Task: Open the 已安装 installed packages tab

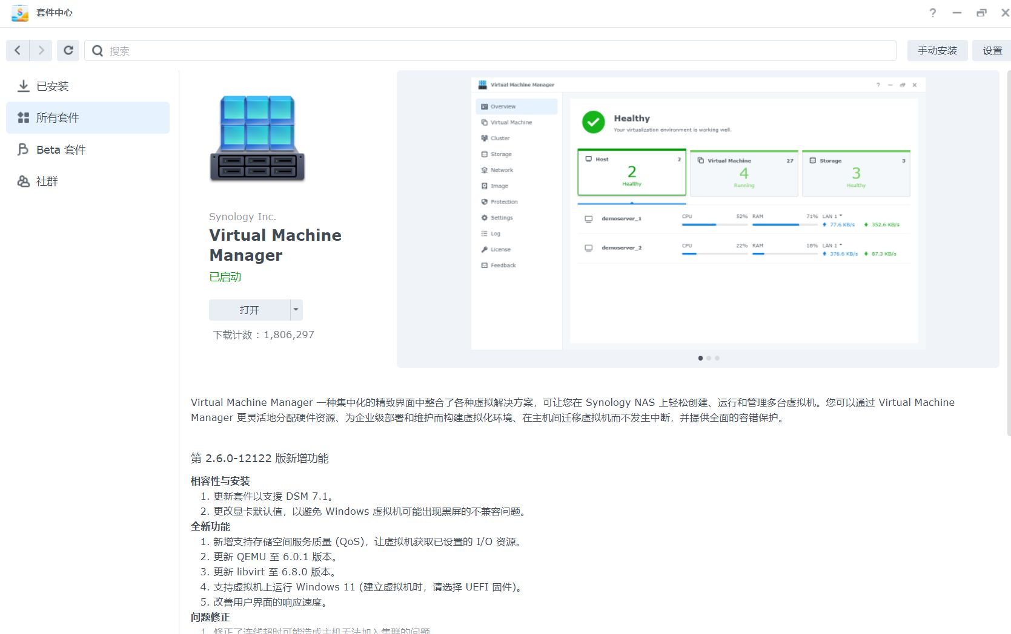Action: [53, 87]
